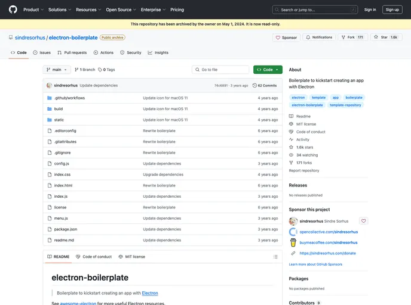Open the config.js file
The height and width of the screenshot is (305, 411).
pos(62,164)
